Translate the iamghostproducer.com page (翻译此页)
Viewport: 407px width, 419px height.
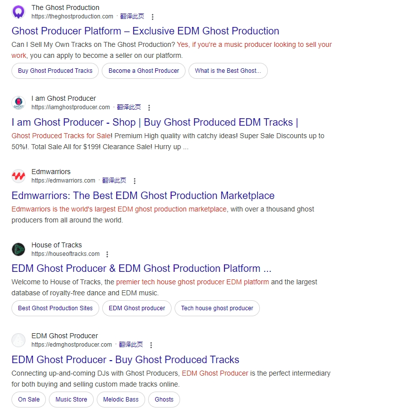[x=129, y=107]
